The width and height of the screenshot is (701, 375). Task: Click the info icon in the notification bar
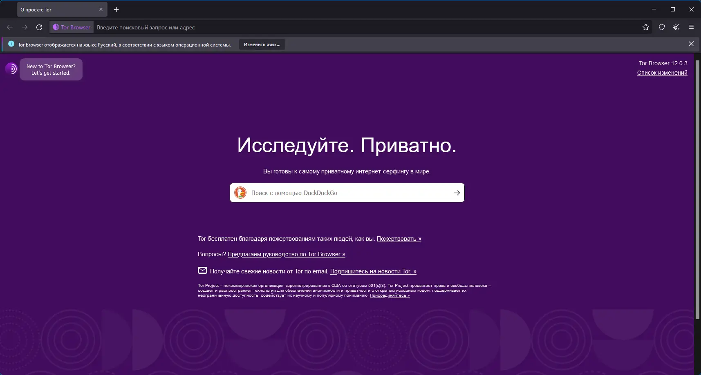(11, 44)
